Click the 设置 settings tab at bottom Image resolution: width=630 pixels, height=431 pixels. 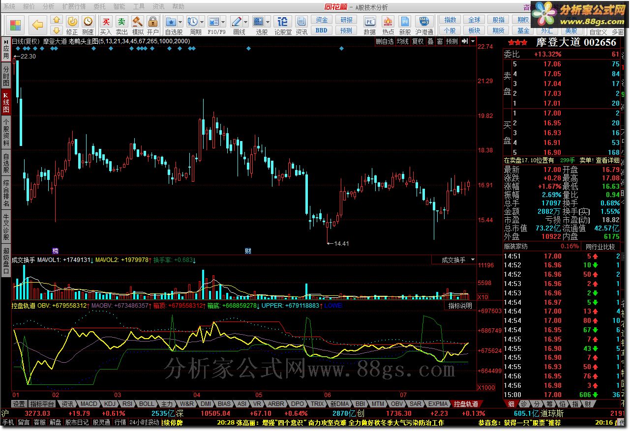coord(19,404)
